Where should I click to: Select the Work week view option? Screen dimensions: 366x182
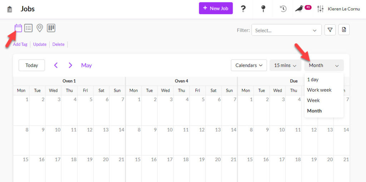[319, 90]
